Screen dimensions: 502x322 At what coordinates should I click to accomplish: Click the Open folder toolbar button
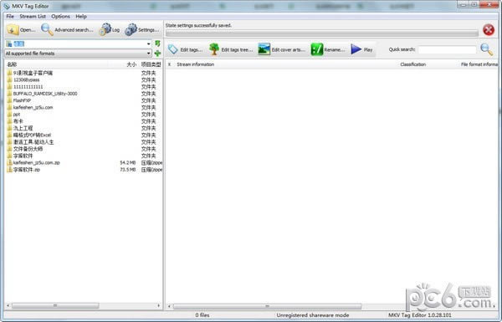[21, 30]
